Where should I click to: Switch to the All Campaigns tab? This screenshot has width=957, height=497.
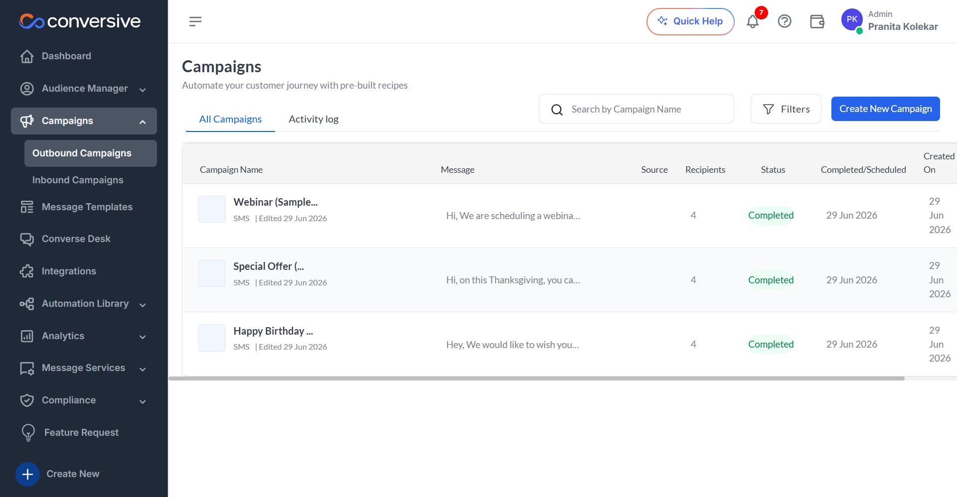pos(230,119)
